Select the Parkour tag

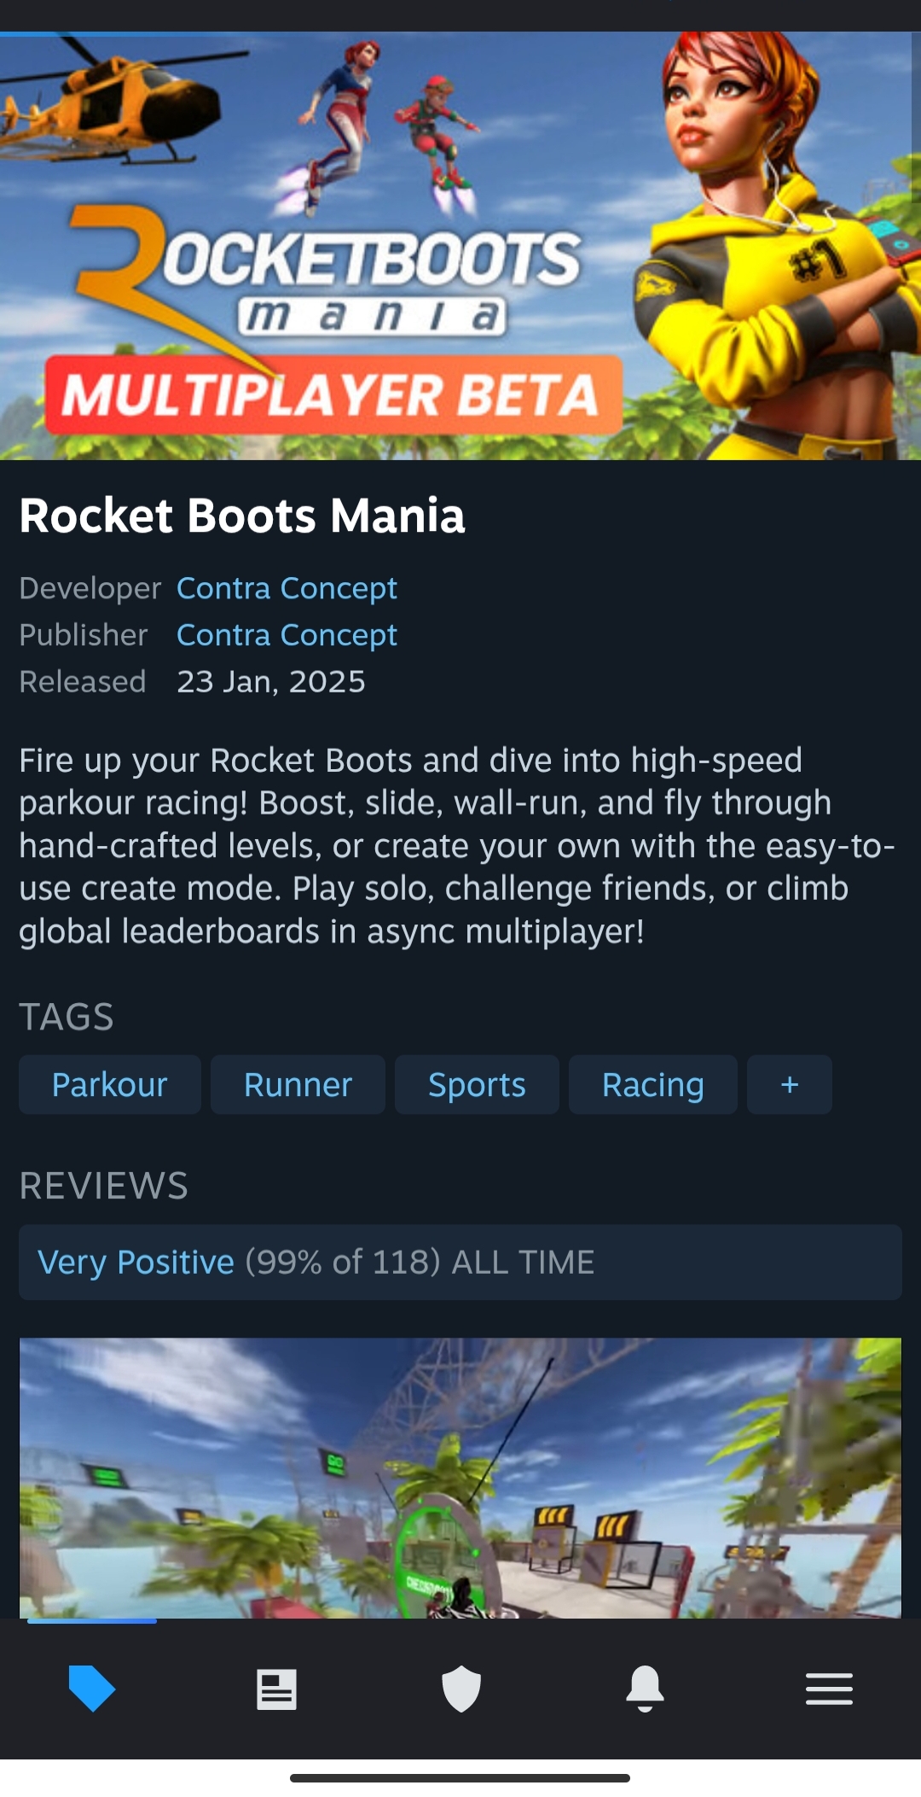click(x=110, y=1084)
